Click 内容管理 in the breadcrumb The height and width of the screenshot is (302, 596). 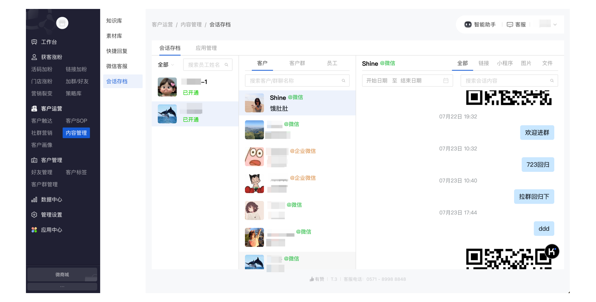191,24
